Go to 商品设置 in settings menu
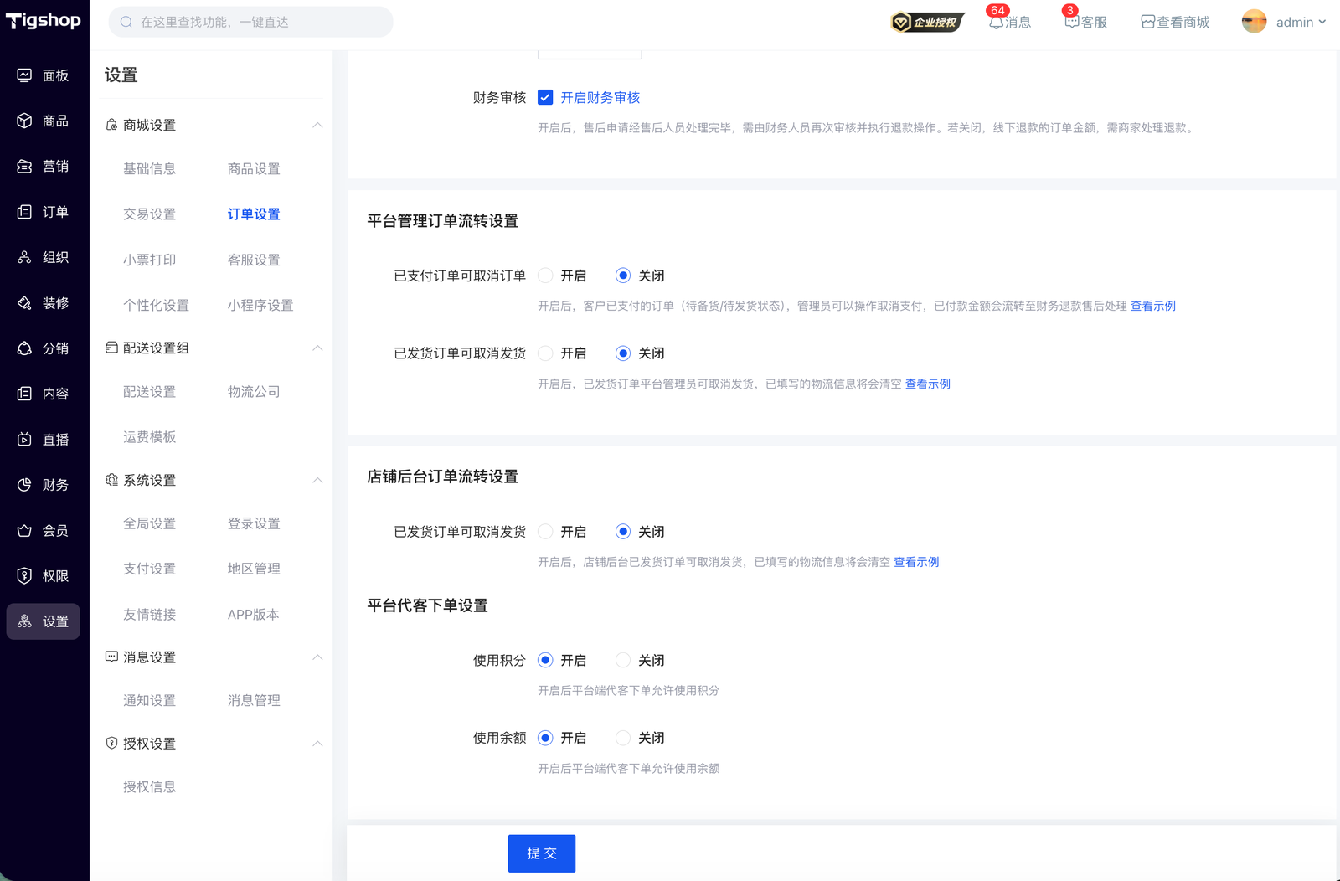Image resolution: width=1340 pixels, height=881 pixels. (254, 169)
